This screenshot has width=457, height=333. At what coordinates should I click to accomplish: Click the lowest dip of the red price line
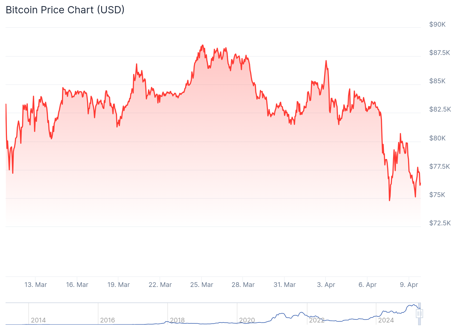coord(389,200)
